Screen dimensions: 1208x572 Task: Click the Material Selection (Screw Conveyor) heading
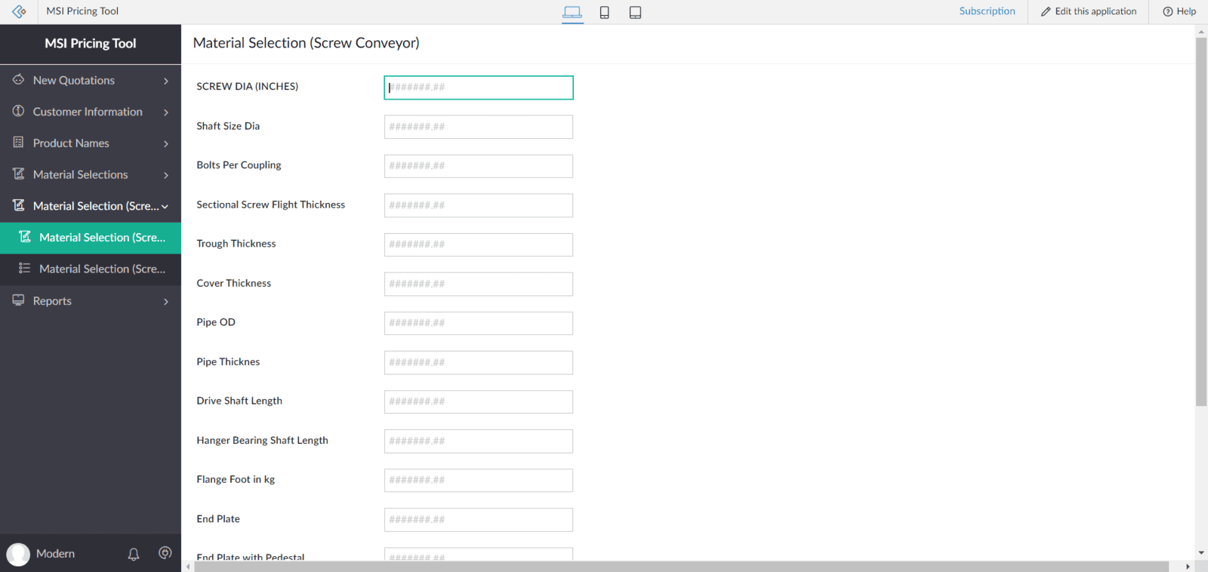(306, 43)
